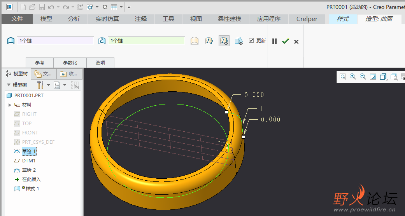Switch to the 模型 ribbon tab
Image resolution: width=405 pixels, height=216 pixels.
click(46, 19)
